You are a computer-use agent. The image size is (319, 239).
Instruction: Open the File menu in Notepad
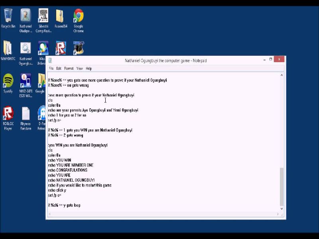[x=51, y=69]
